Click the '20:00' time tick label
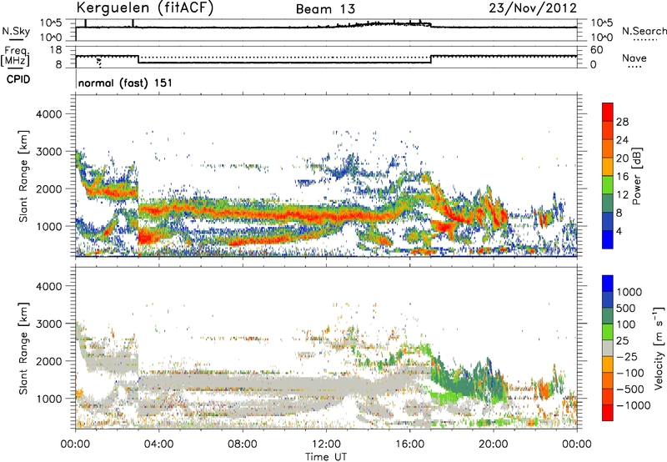The width and height of the screenshot is (667, 462). [493, 444]
